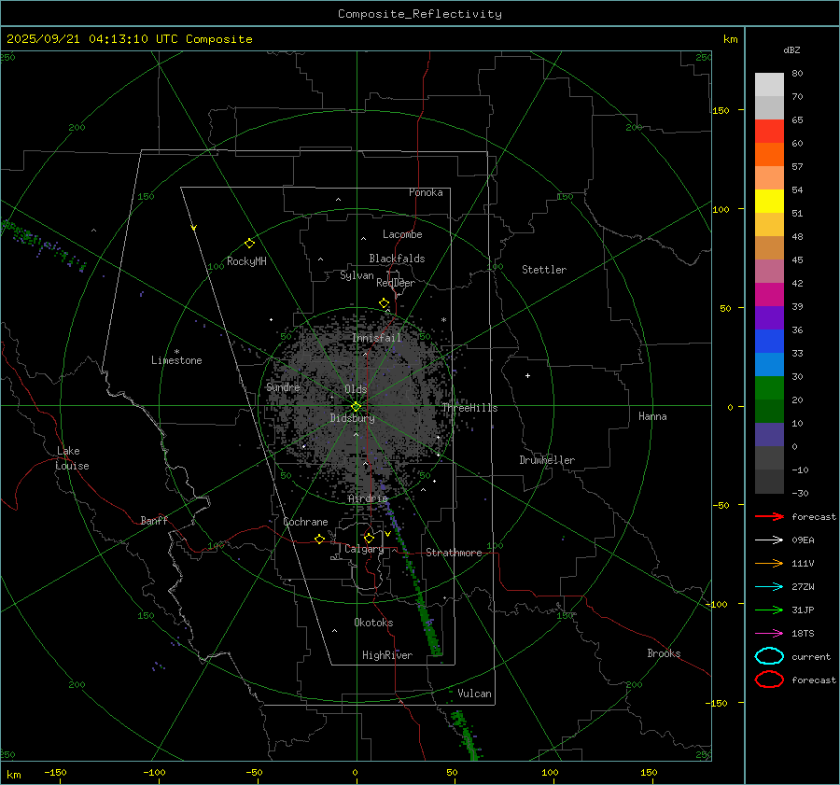
Task: Select the white 09EA arrow legend icon
Action: [769, 540]
